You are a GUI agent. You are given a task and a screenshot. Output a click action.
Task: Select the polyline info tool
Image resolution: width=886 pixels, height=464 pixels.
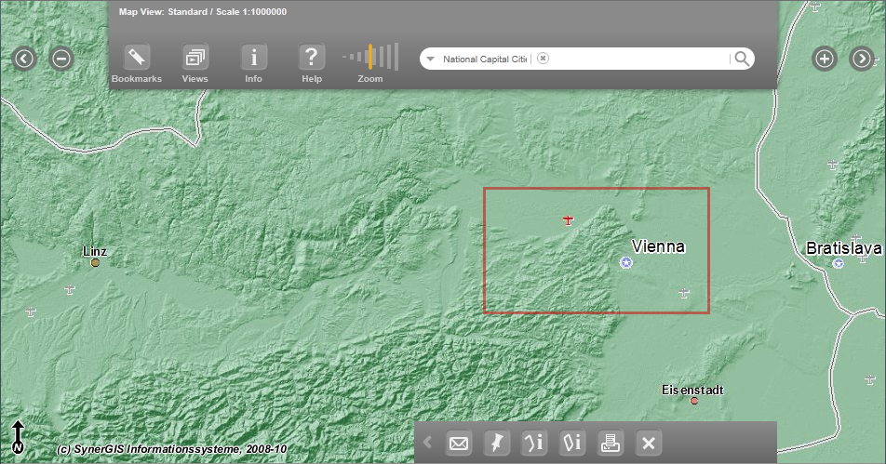(534, 444)
